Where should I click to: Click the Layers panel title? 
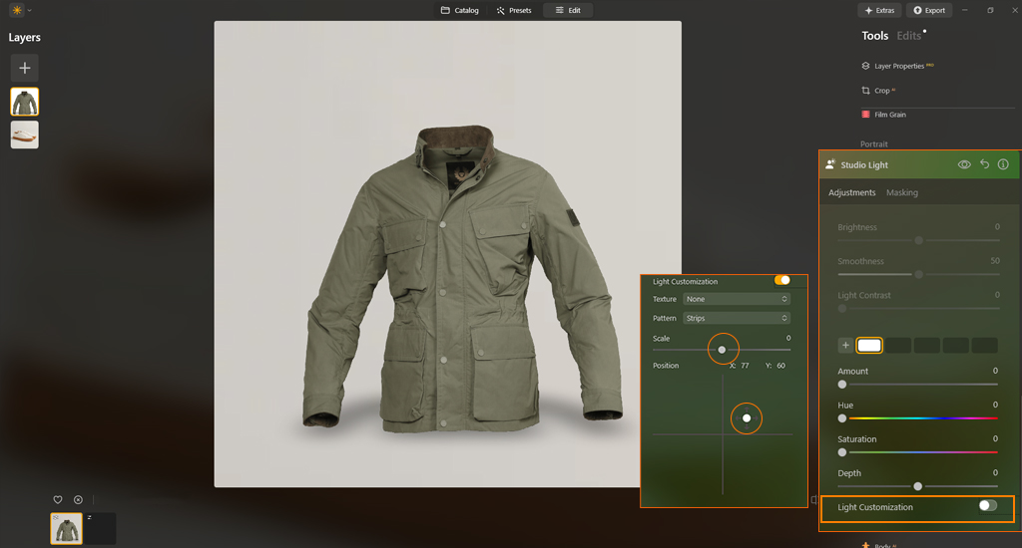[x=24, y=38]
